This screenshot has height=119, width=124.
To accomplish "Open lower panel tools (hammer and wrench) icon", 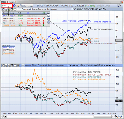I will click(3, 65).
